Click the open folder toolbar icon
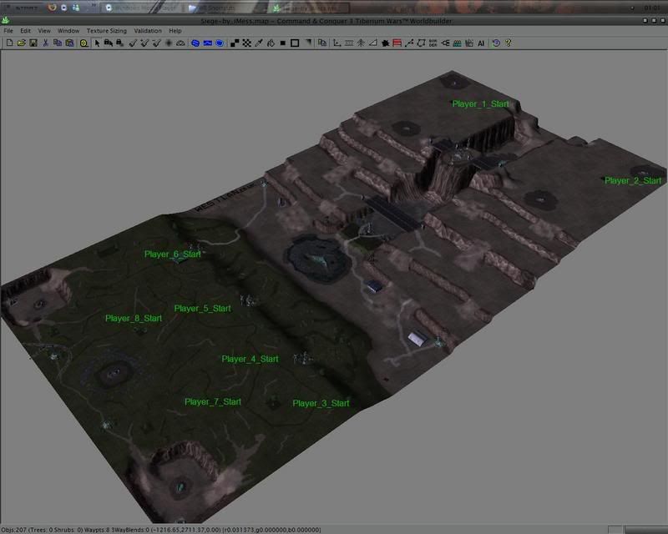This screenshot has width=668, height=534. click(22, 43)
